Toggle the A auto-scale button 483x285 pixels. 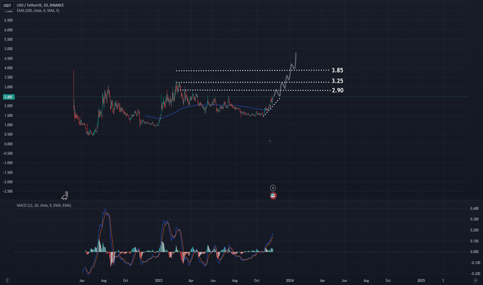(x=476, y=280)
